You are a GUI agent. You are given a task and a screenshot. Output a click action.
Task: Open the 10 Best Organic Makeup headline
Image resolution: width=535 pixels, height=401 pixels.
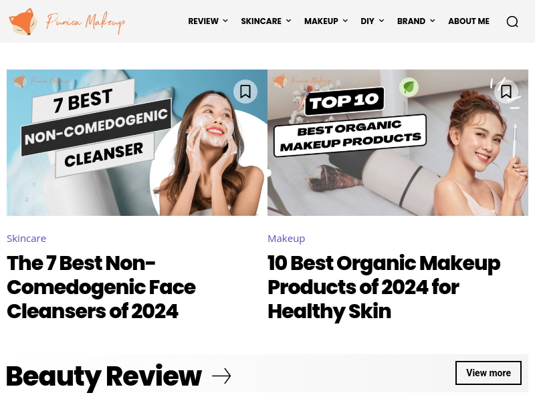click(x=384, y=287)
